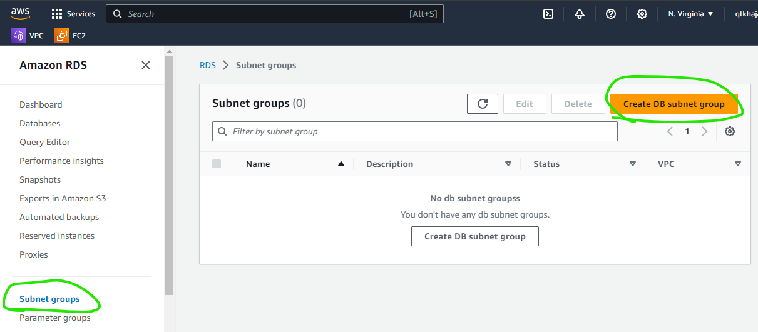Open Parameter groups in the sidebar
Image resolution: width=758 pixels, height=332 pixels.
[55, 318]
